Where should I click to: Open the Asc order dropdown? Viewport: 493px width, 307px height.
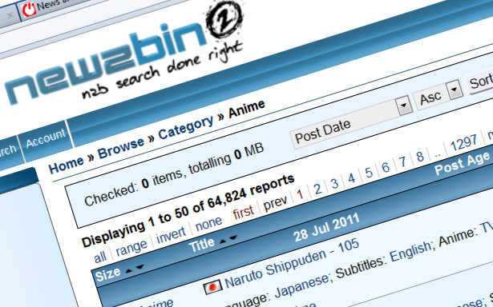click(454, 90)
